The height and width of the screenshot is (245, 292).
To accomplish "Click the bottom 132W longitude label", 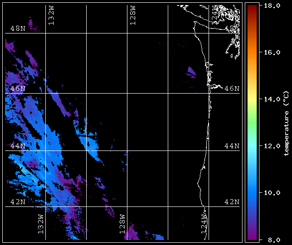I will point(41,224).
